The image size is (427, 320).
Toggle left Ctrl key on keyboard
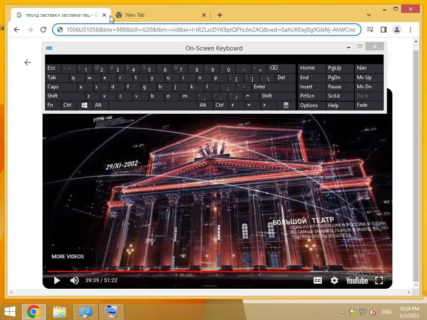pyautogui.click(x=69, y=105)
